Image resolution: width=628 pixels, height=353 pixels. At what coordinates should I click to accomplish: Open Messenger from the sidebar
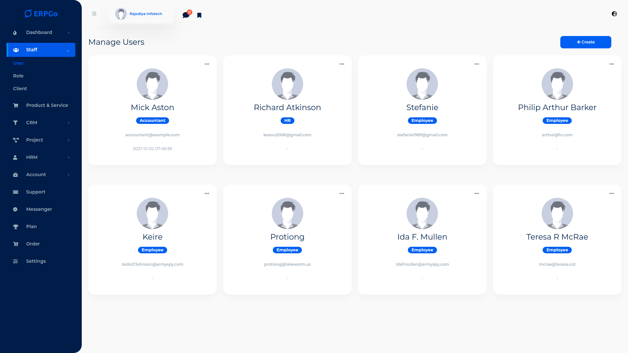39,209
